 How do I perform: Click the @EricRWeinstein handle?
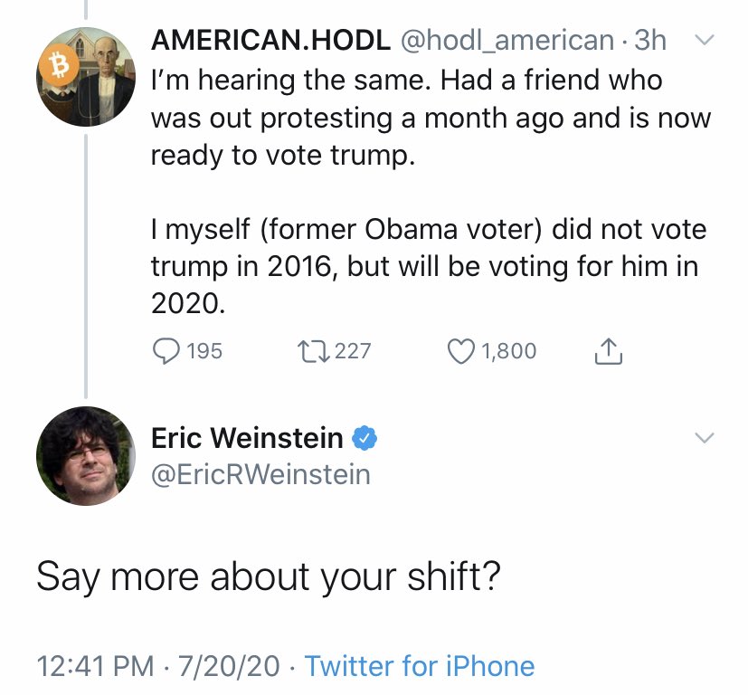[x=260, y=474]
